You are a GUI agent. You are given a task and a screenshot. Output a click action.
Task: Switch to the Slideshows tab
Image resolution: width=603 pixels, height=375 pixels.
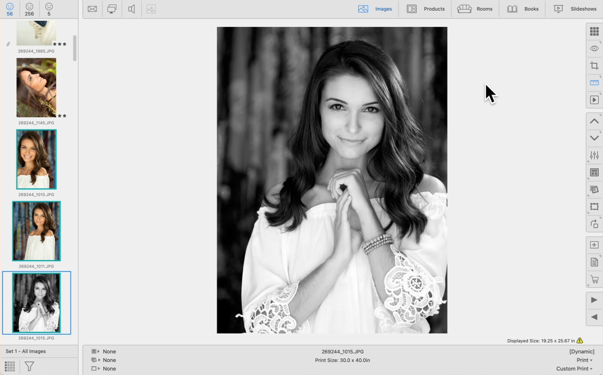click(575, 9)
